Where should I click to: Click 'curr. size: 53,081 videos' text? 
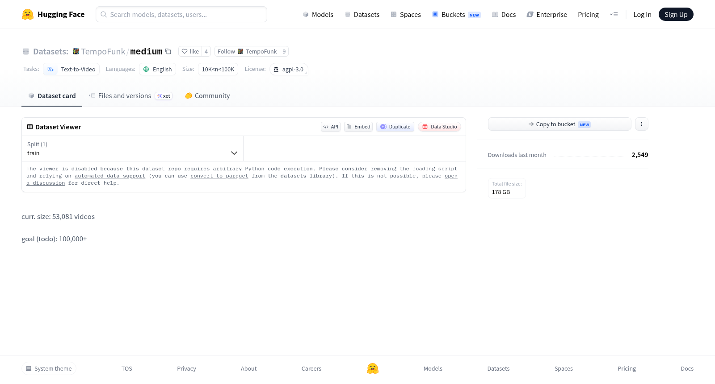(x=58, y=217)
